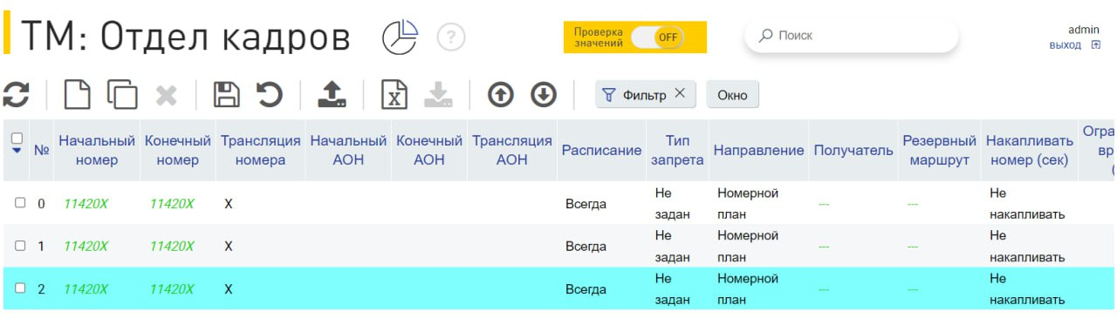Move the row down with the arrow icon
This screenshot has width=1117, height=332.
[544, 94]
